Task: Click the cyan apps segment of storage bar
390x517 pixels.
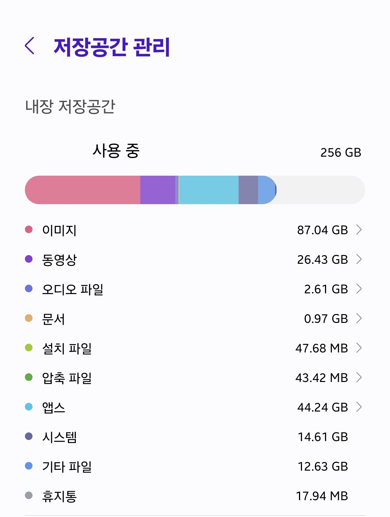Action: point(209,190)
